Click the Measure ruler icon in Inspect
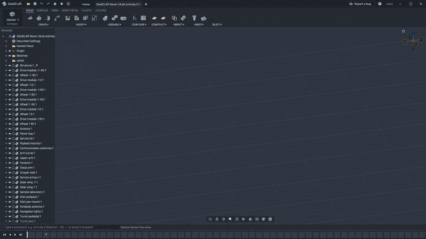Image resolution: width=426 pixels, height=239 pixels. pyautogui.click(x=183, y=18)
